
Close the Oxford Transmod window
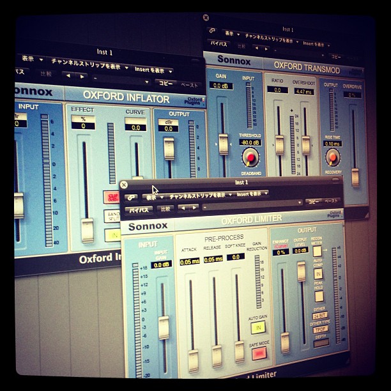coord(206,17)
